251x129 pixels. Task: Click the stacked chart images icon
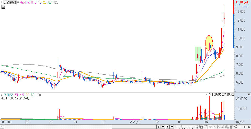tap(231, 127)
